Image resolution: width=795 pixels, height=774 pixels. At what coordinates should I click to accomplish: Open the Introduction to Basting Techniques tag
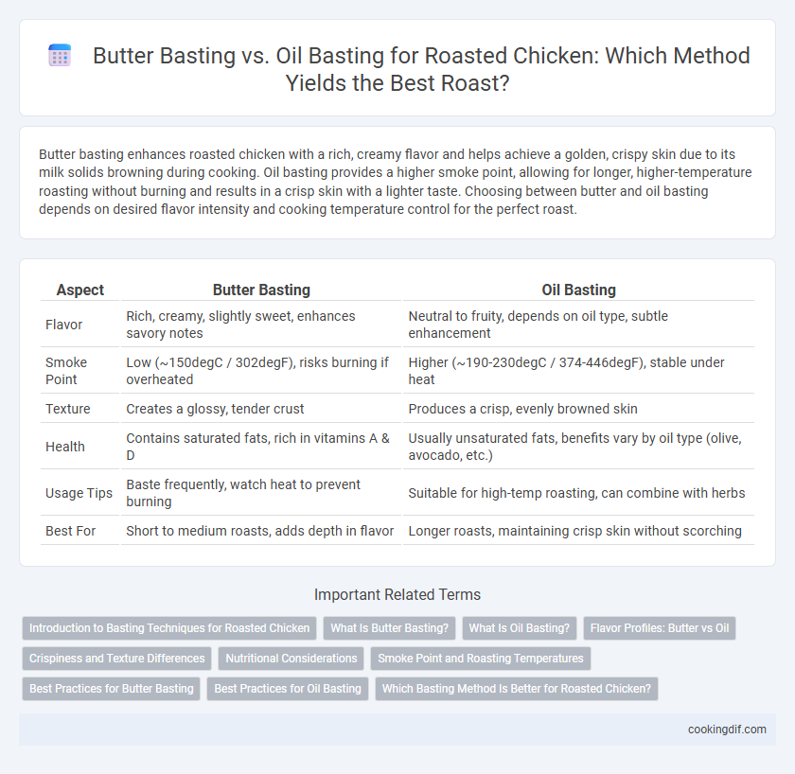coord(169,628)
